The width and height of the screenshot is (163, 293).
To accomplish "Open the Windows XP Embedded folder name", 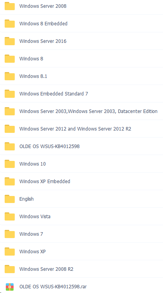I will pos(45,182).
